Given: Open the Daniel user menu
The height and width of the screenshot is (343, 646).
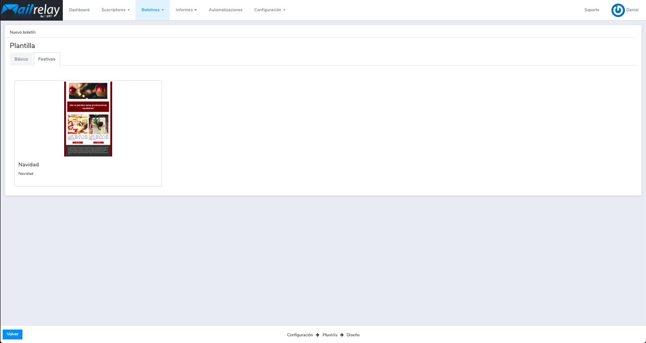Looking at the screenshot, I should (632, 10).
